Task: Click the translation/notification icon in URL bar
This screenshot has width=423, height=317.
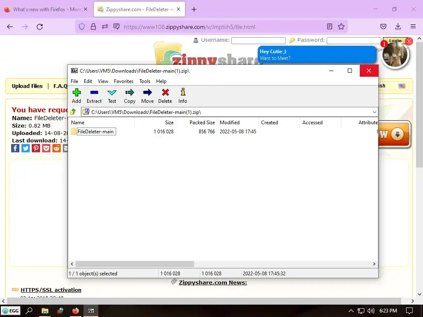Action: (116, 26)
